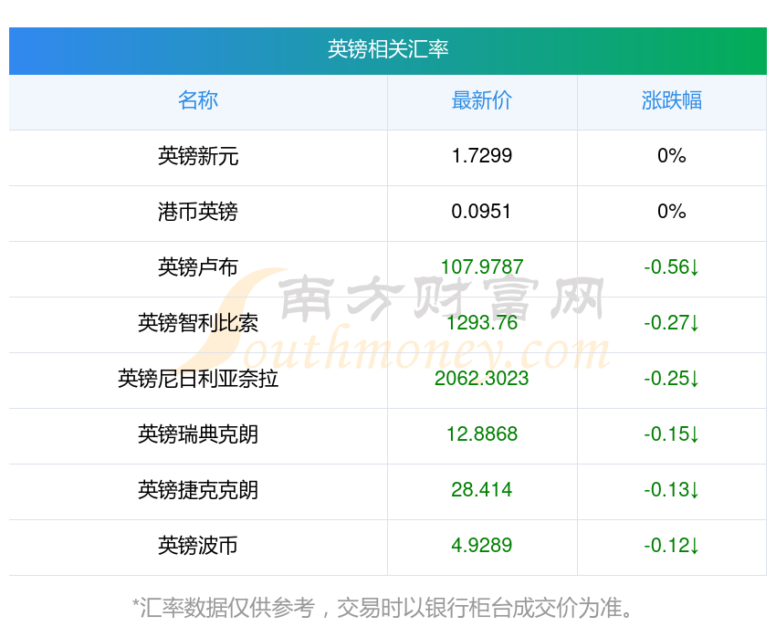Open the 英镑瑞典克朗 currency pair
Screen dimensions: 776x637
coord(198,434)
